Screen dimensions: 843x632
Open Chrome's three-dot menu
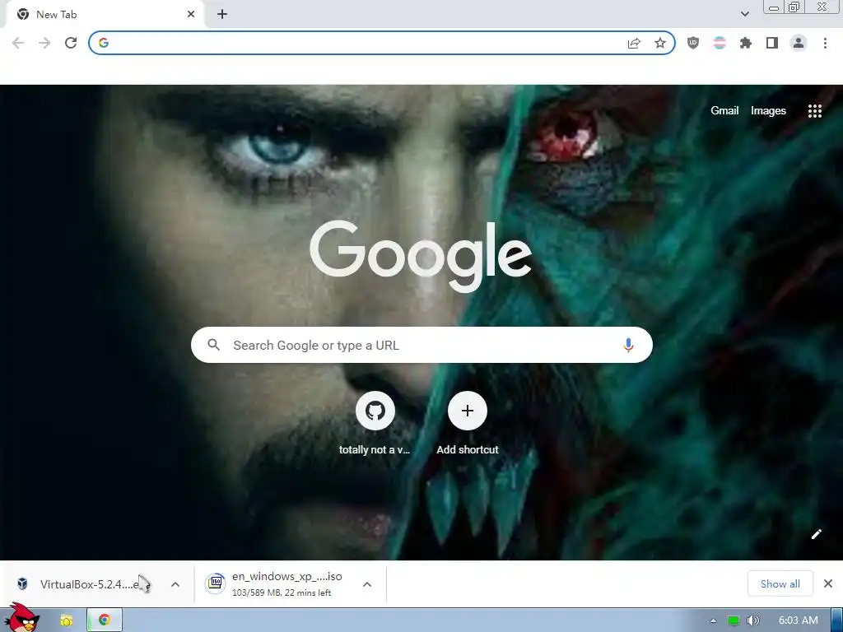[825, 43]
